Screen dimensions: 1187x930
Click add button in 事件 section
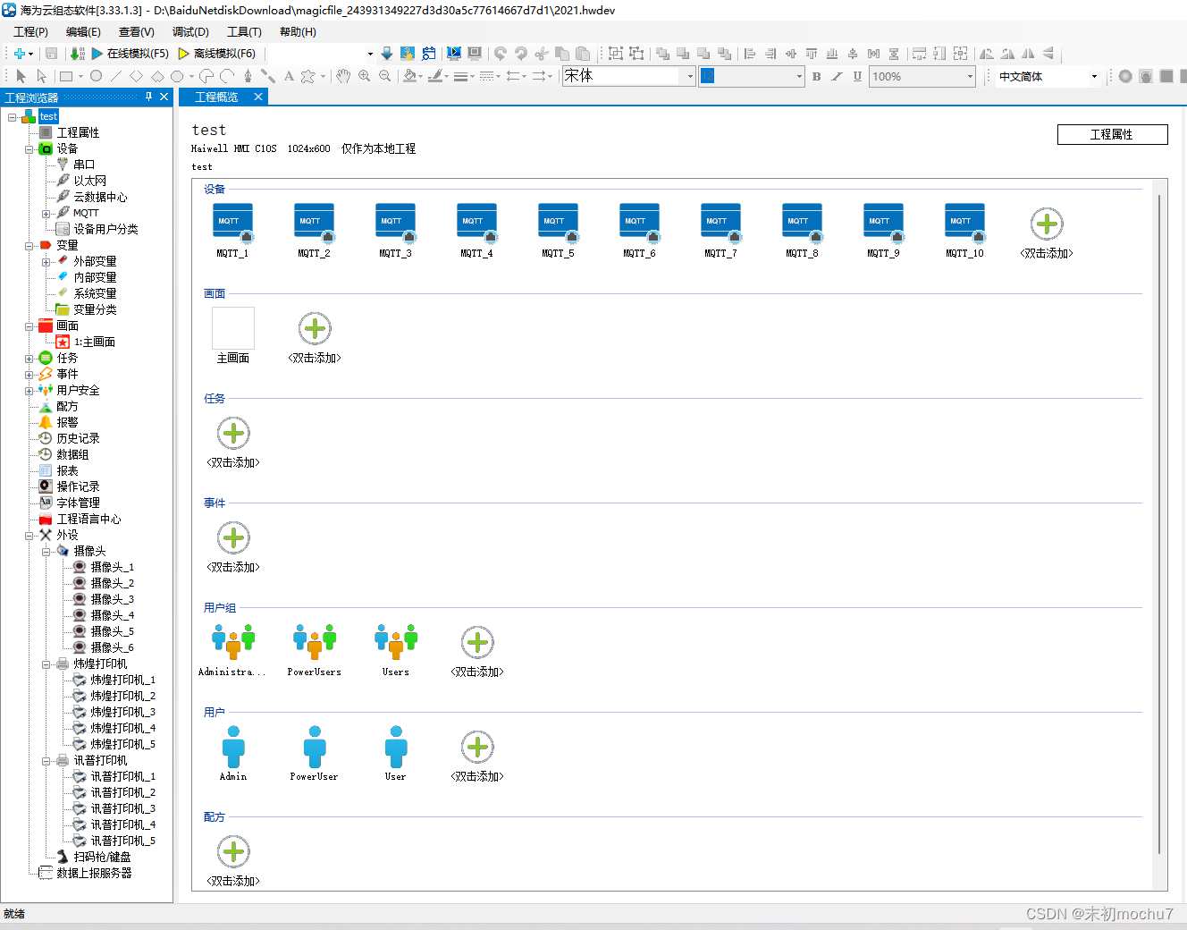point(233,537)
